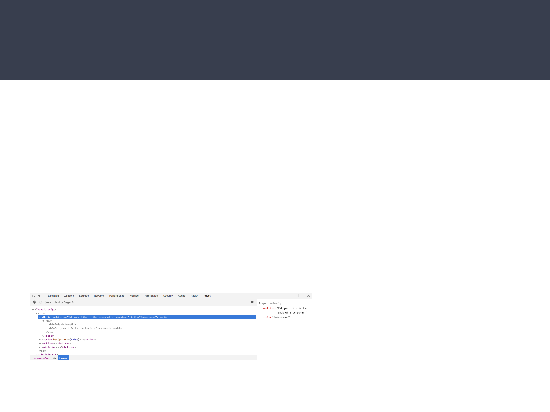
Task: Click IndecisionApp in the breadcrumb bar
Action: coord(41,358)
